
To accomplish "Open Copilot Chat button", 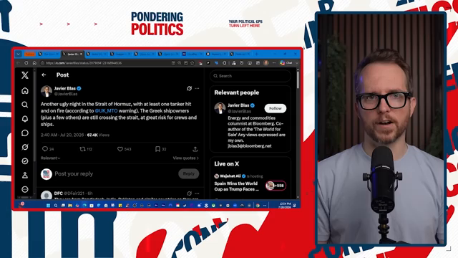I will coord(286,63).
